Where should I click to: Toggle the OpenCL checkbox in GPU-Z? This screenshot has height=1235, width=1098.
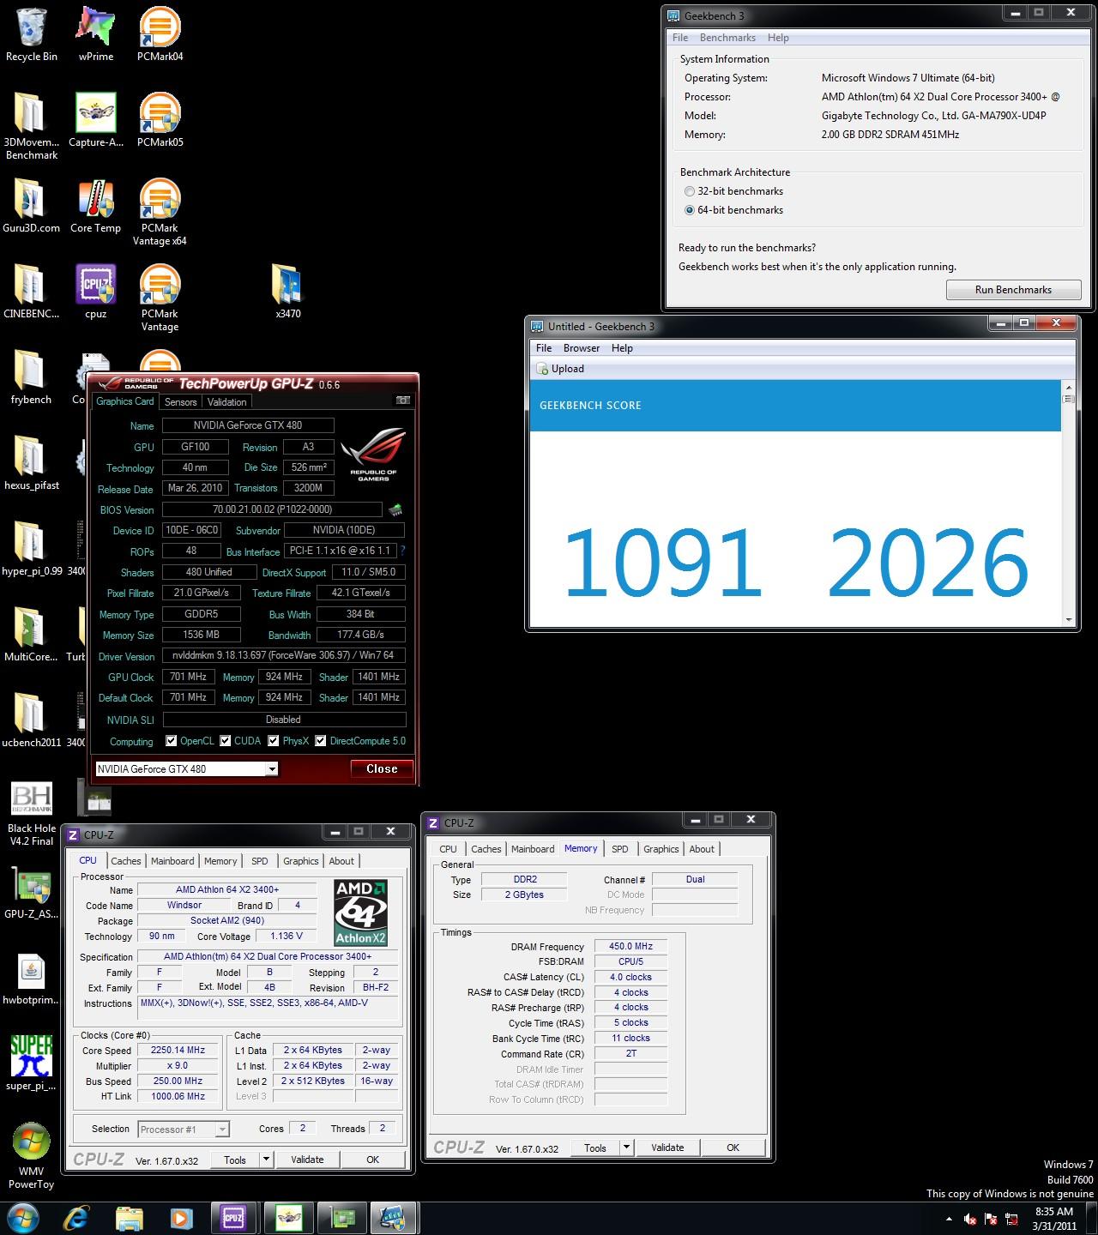(x=172, y=741)
